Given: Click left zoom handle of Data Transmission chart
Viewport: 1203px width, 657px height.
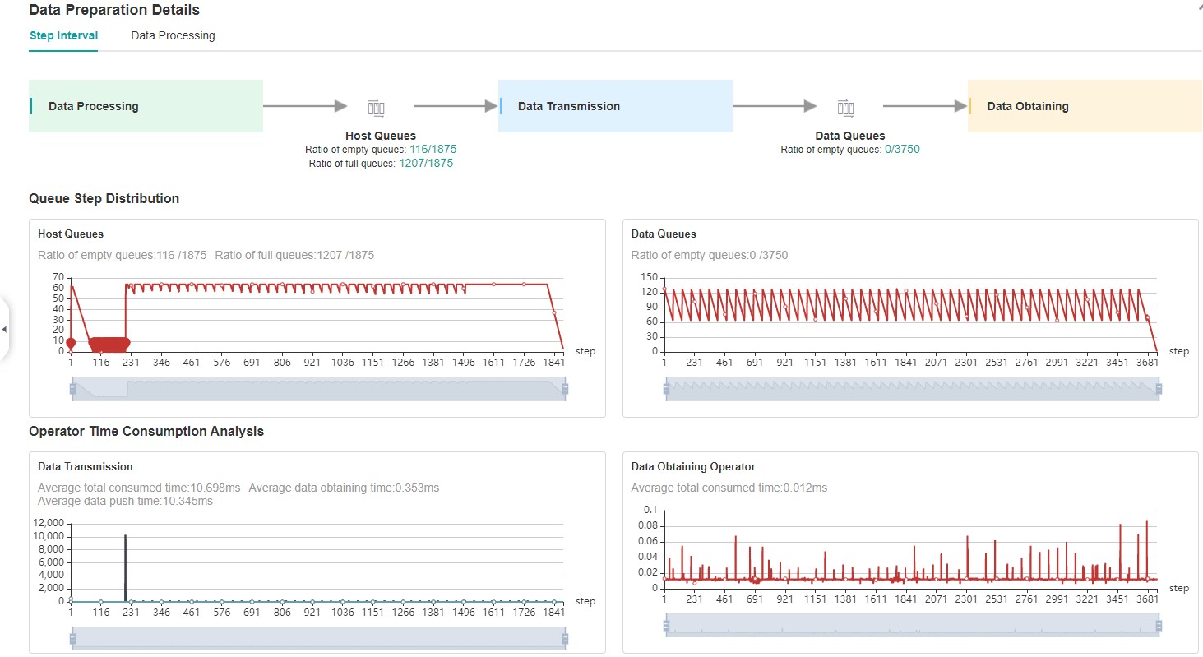Looking at the screenshot, I should pos(72,639).
